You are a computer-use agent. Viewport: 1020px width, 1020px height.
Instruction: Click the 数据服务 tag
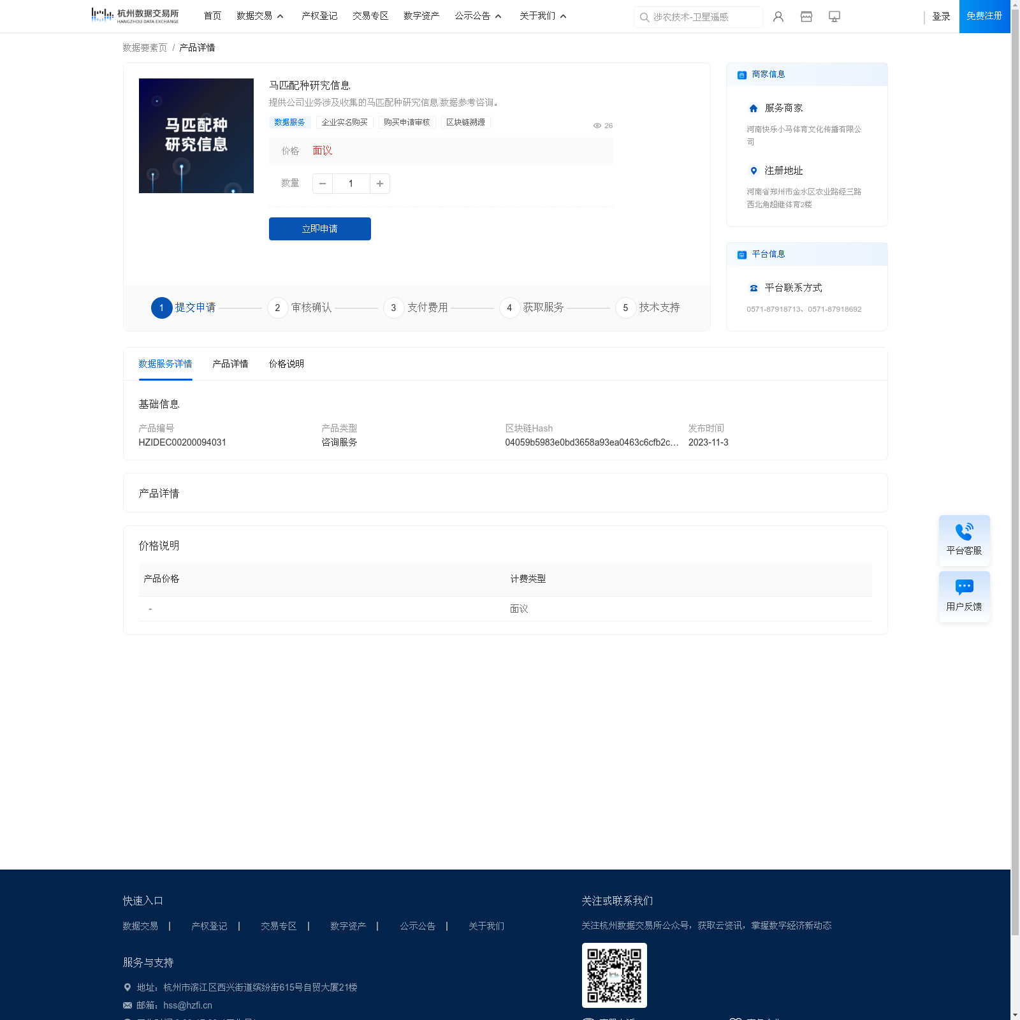coord(289,122)
